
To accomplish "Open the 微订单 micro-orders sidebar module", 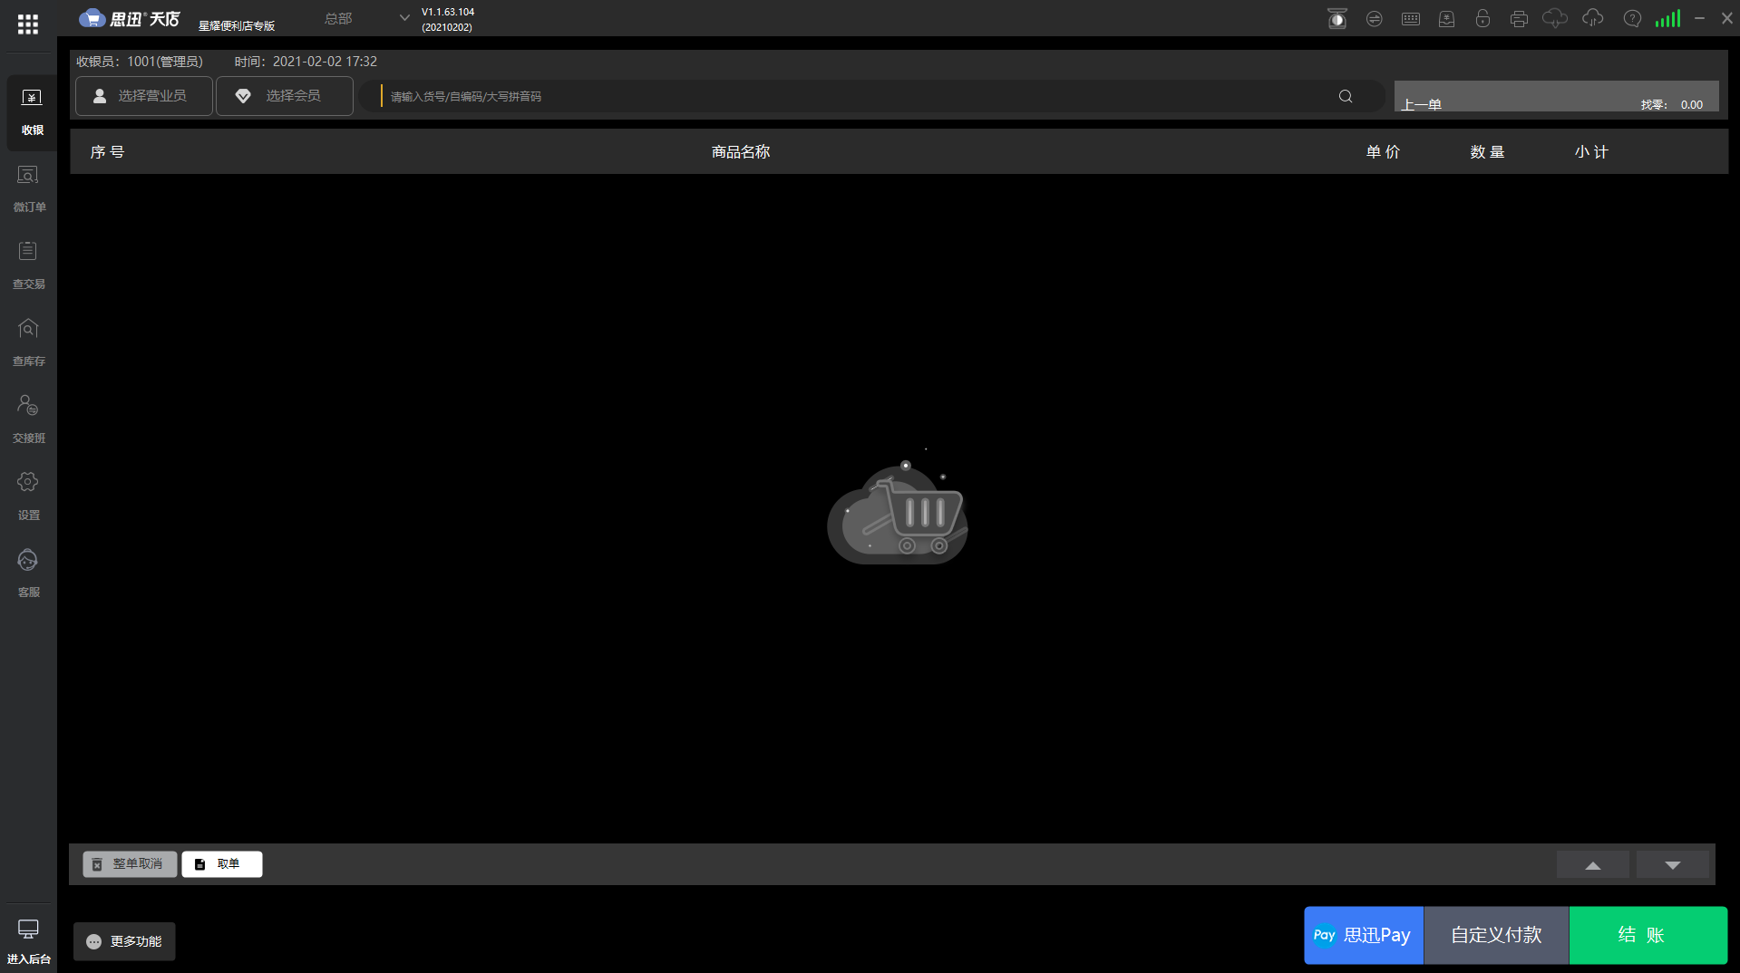I will (x=28, y=188).
